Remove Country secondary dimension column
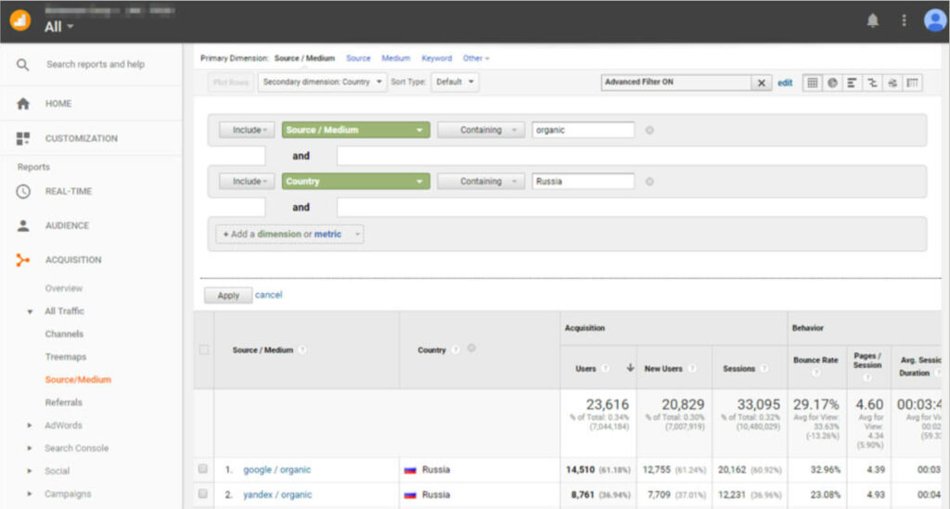This screenshot has height=509, width=950. click(x=471, y=348)
